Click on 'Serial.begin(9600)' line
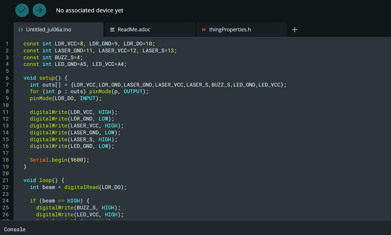Viewport: 391px width, 235px height. tap(60, 160)
